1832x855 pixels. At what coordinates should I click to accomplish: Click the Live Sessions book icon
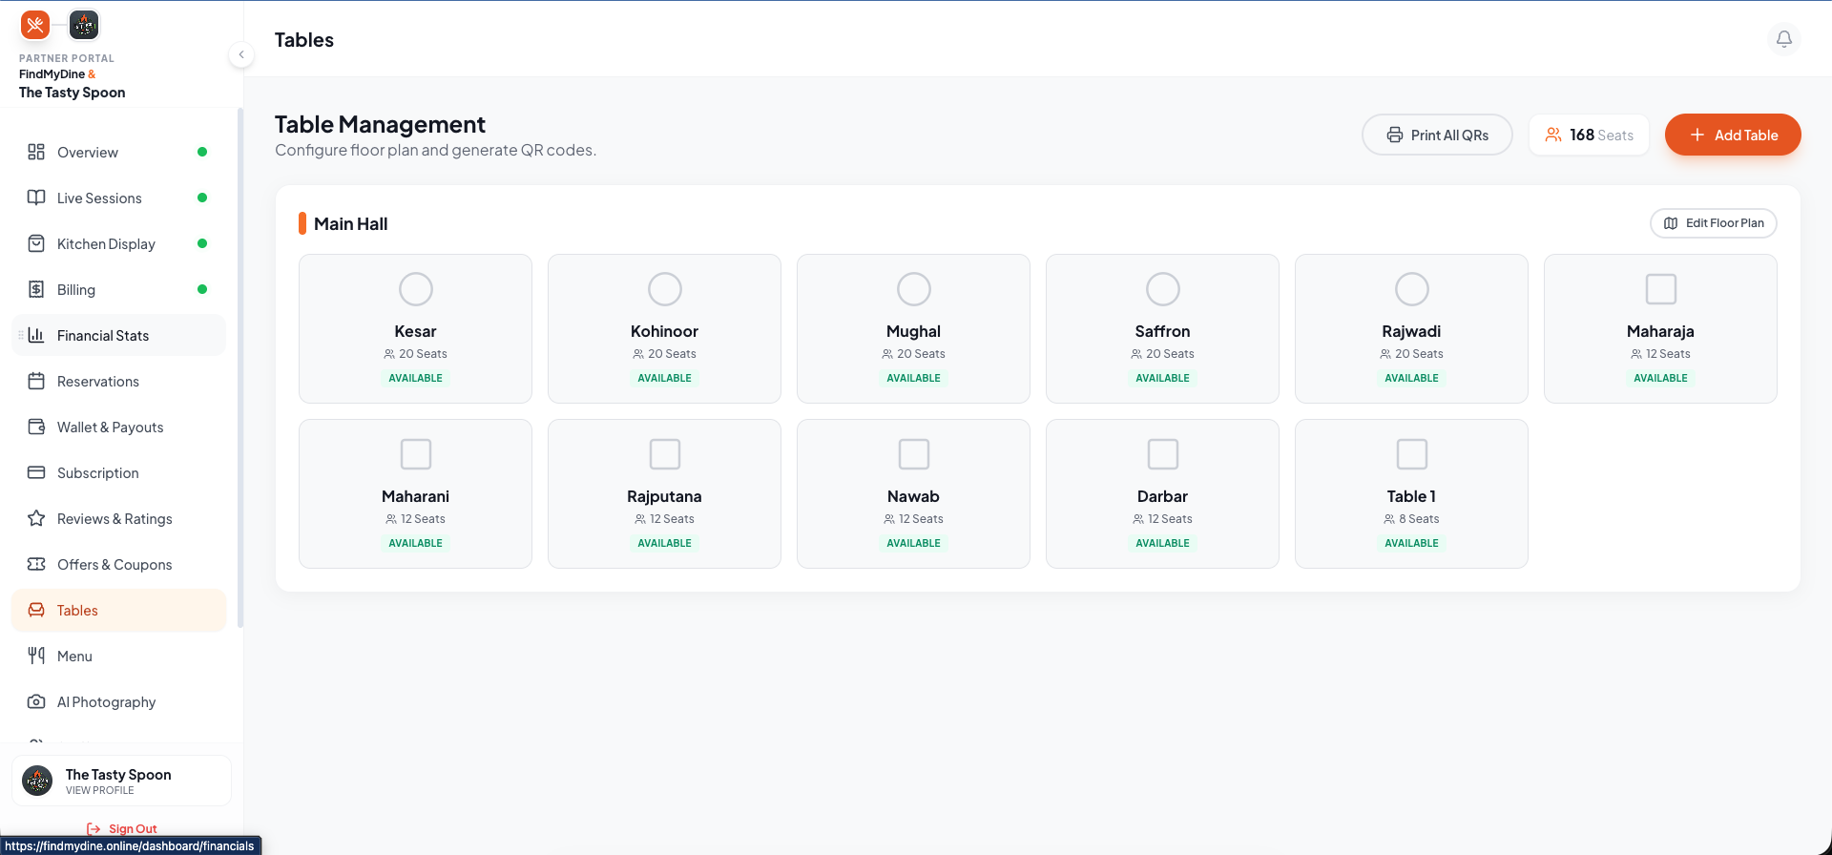36,198
